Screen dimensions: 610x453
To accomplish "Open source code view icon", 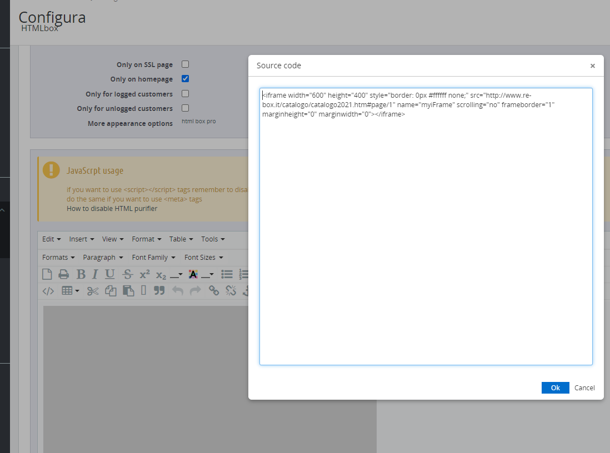I will (48, 291).
